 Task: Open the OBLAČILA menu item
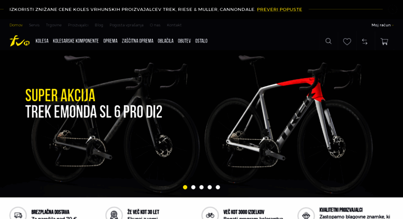coord(165,41)
